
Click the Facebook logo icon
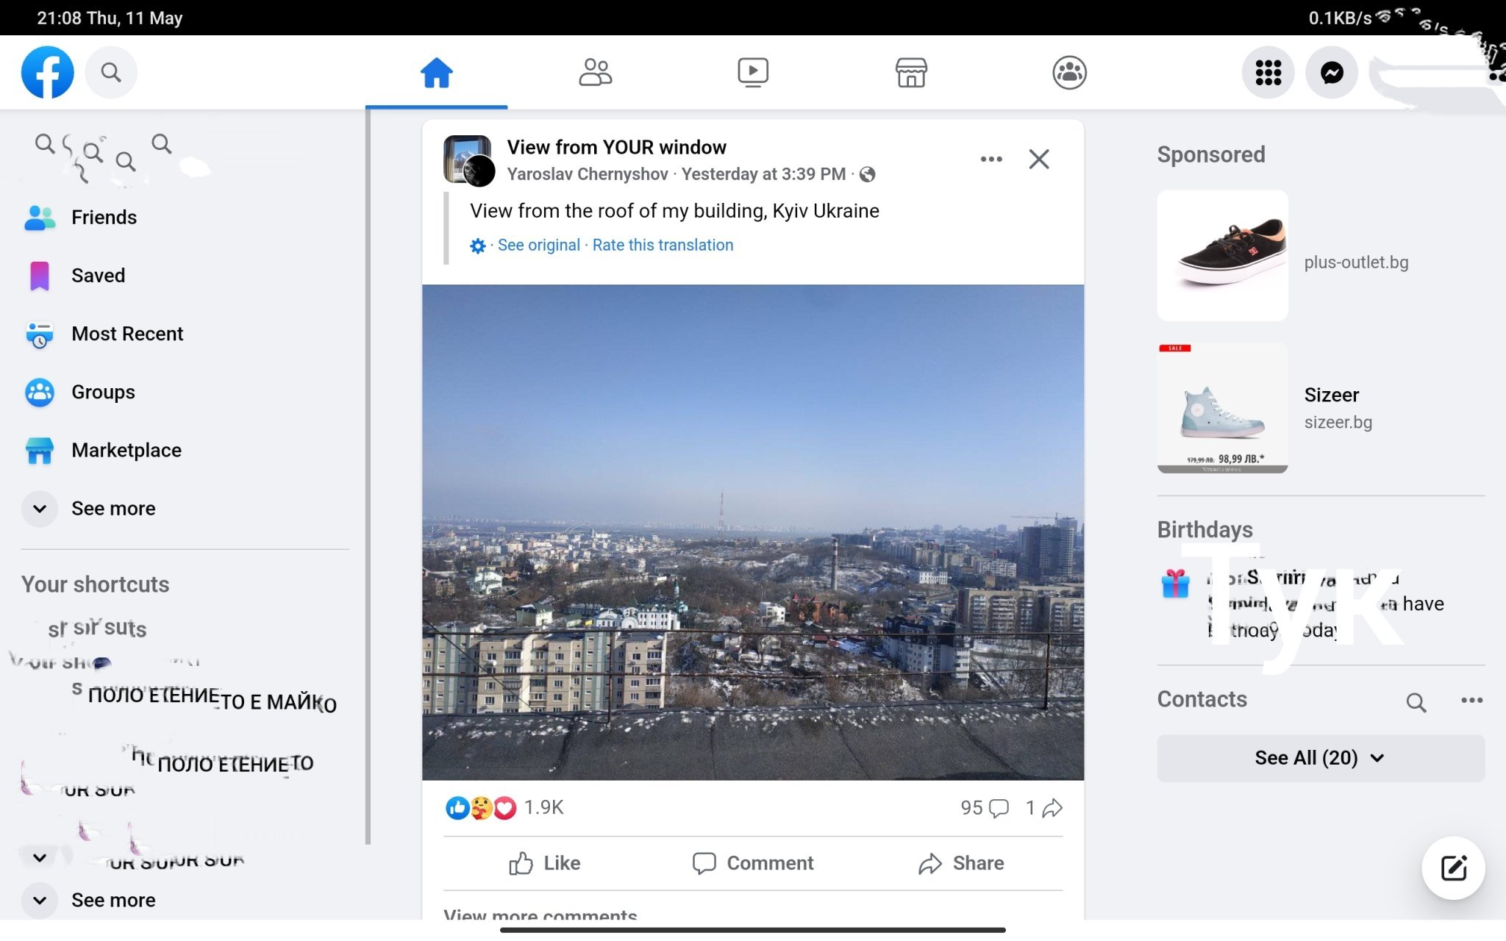(x=48, y=72)
